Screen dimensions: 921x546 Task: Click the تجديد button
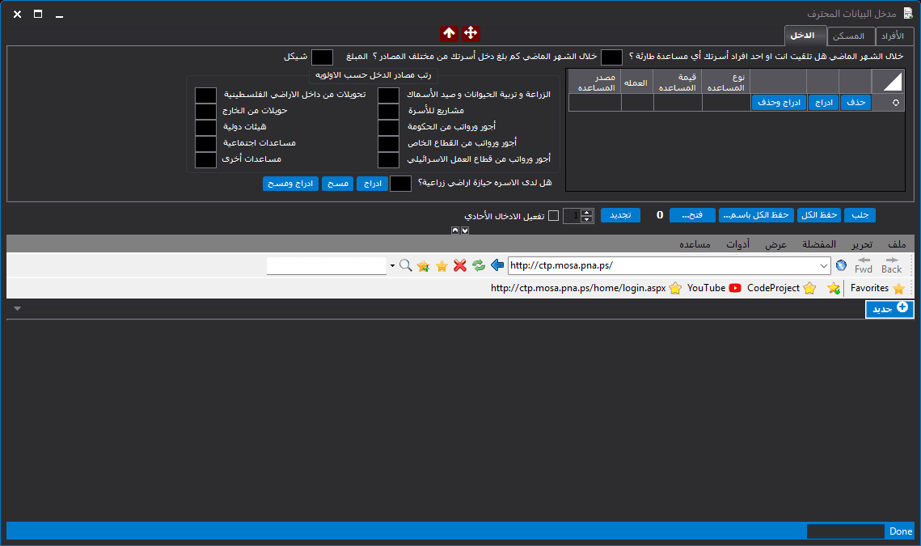620,215
